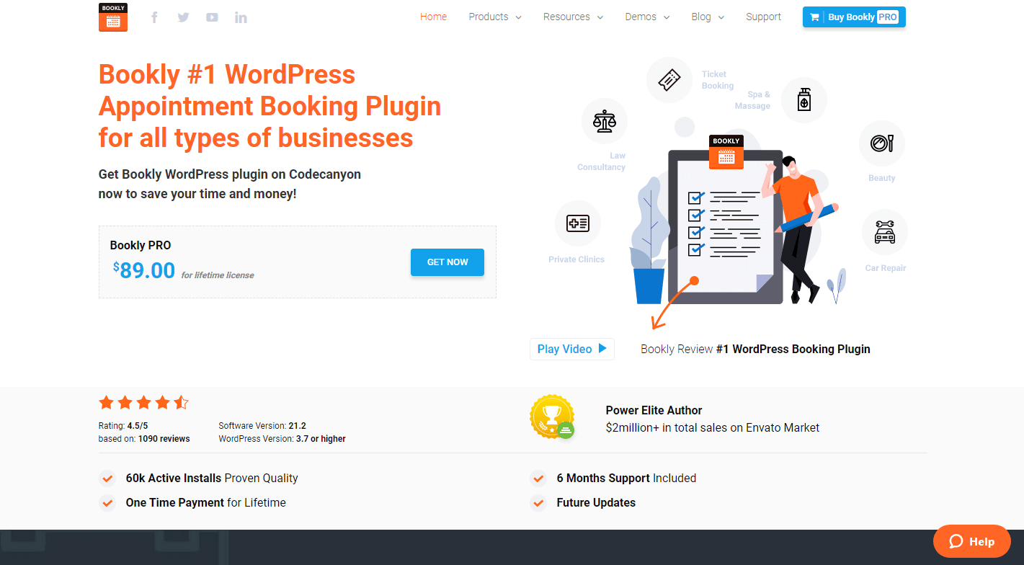This screenshot has width=1024, height=565.
Task: Click the GET NOW button
Action: tap(447, 262)
